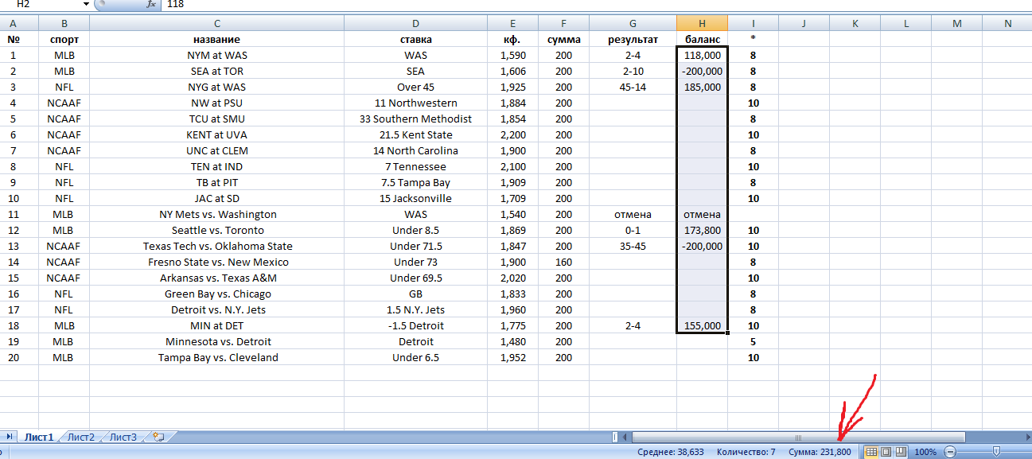
Task: Select cell 'Texas Tech vs. Oklahoma State'
Action: 216,246
